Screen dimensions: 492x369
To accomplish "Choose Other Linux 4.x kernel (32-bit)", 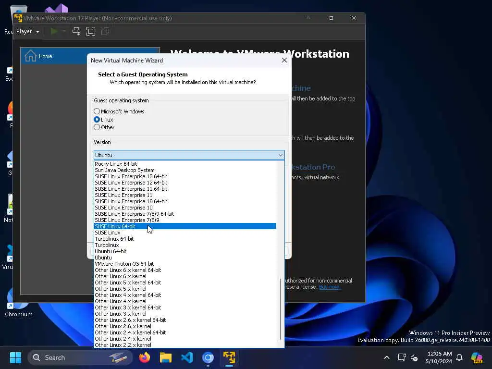I will pyautogui.click(x=185, y=302).
